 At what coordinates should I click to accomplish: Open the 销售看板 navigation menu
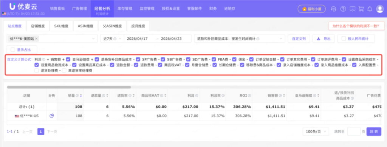point(57,9)
